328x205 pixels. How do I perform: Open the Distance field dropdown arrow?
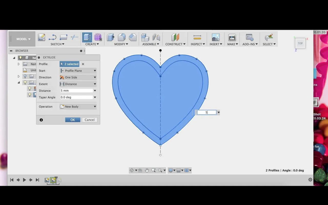[x=95, y=91]
